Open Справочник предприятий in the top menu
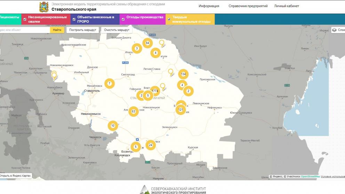Screen dimensions: 345x194 (248, 6)
